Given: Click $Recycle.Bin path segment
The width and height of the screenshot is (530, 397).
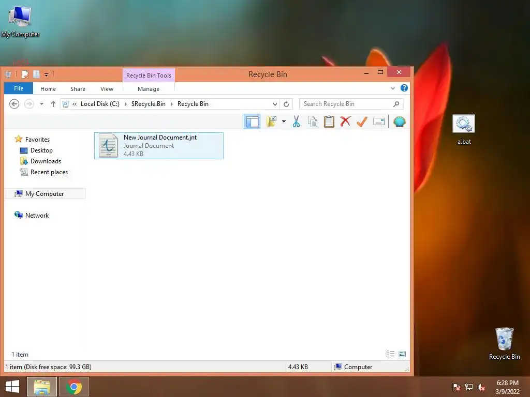Looking at the screenshot, I should (x=149, y=103).
